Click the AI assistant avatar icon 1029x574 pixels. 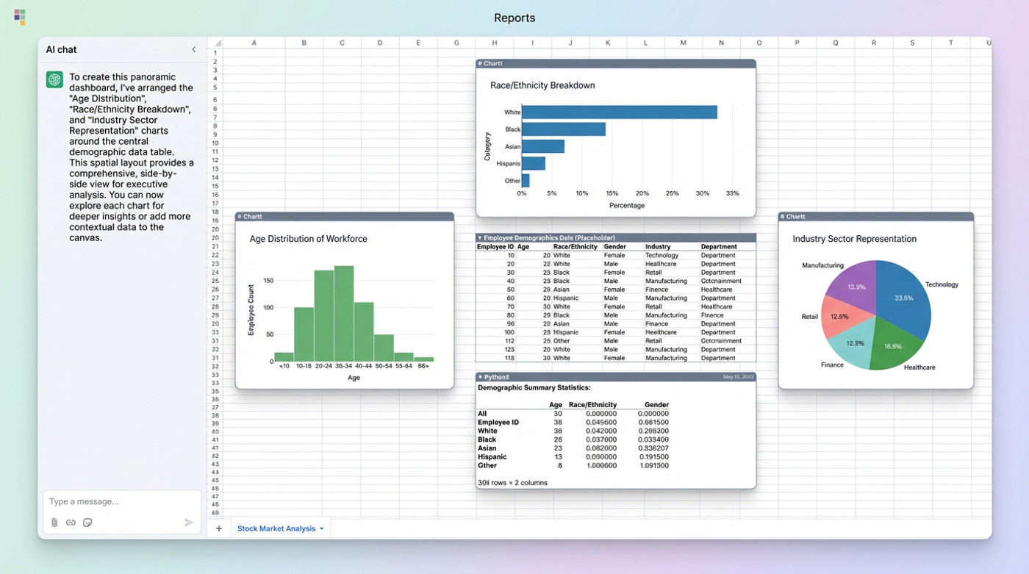pos(54,79)
